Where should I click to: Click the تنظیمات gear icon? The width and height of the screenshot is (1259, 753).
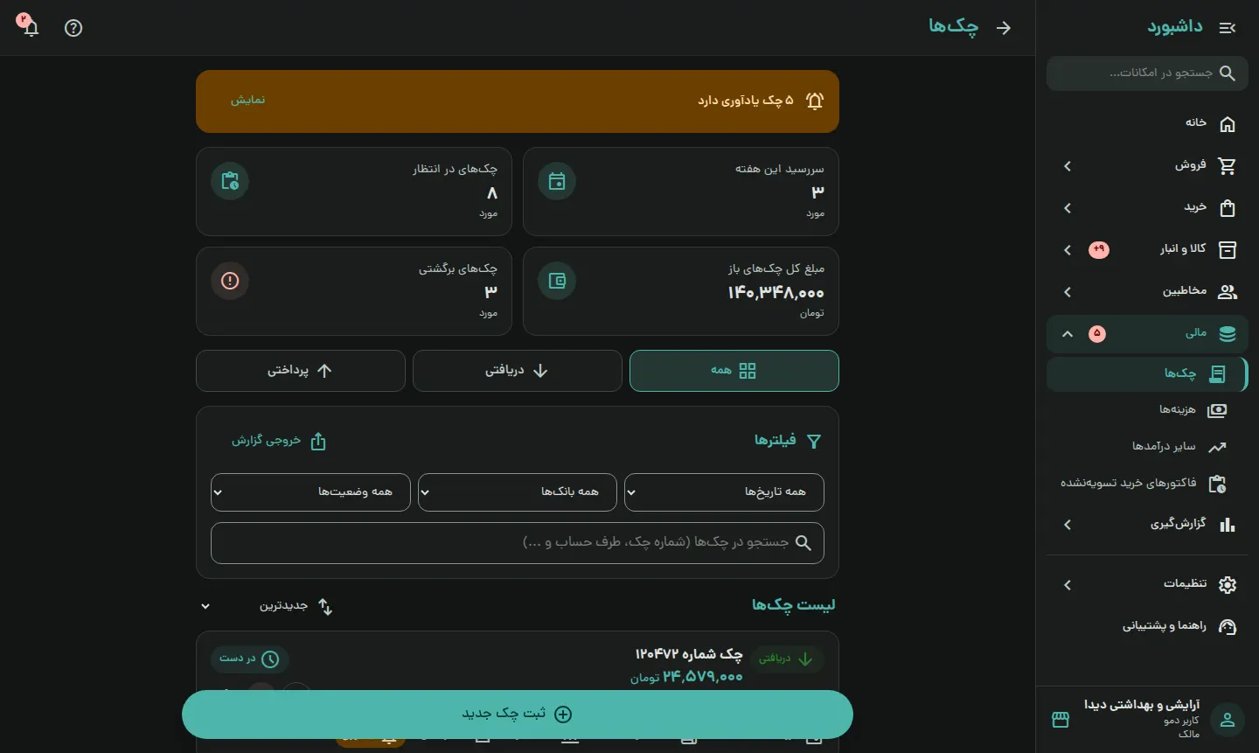[x=1228, y=585]
